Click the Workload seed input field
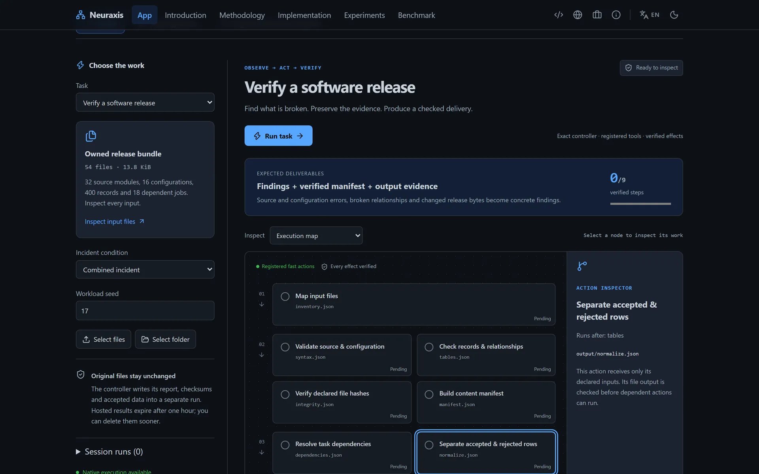 pos(145,311)
